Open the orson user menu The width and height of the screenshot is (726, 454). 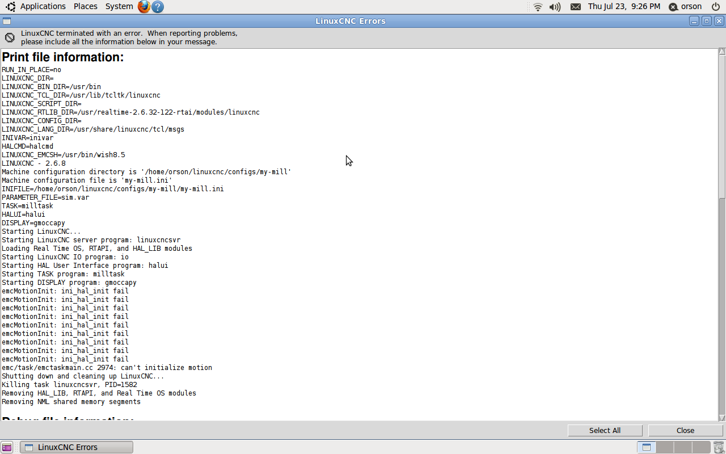pyautogui.click(x=685, y=7)
